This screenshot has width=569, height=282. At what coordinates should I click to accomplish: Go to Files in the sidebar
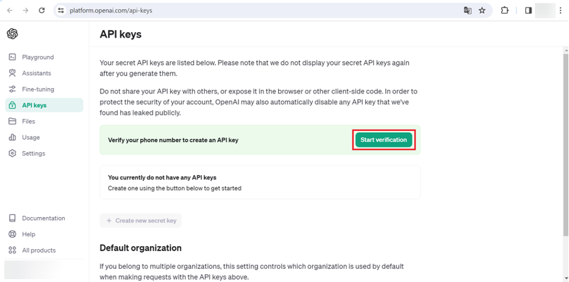(x=44, y=121)
